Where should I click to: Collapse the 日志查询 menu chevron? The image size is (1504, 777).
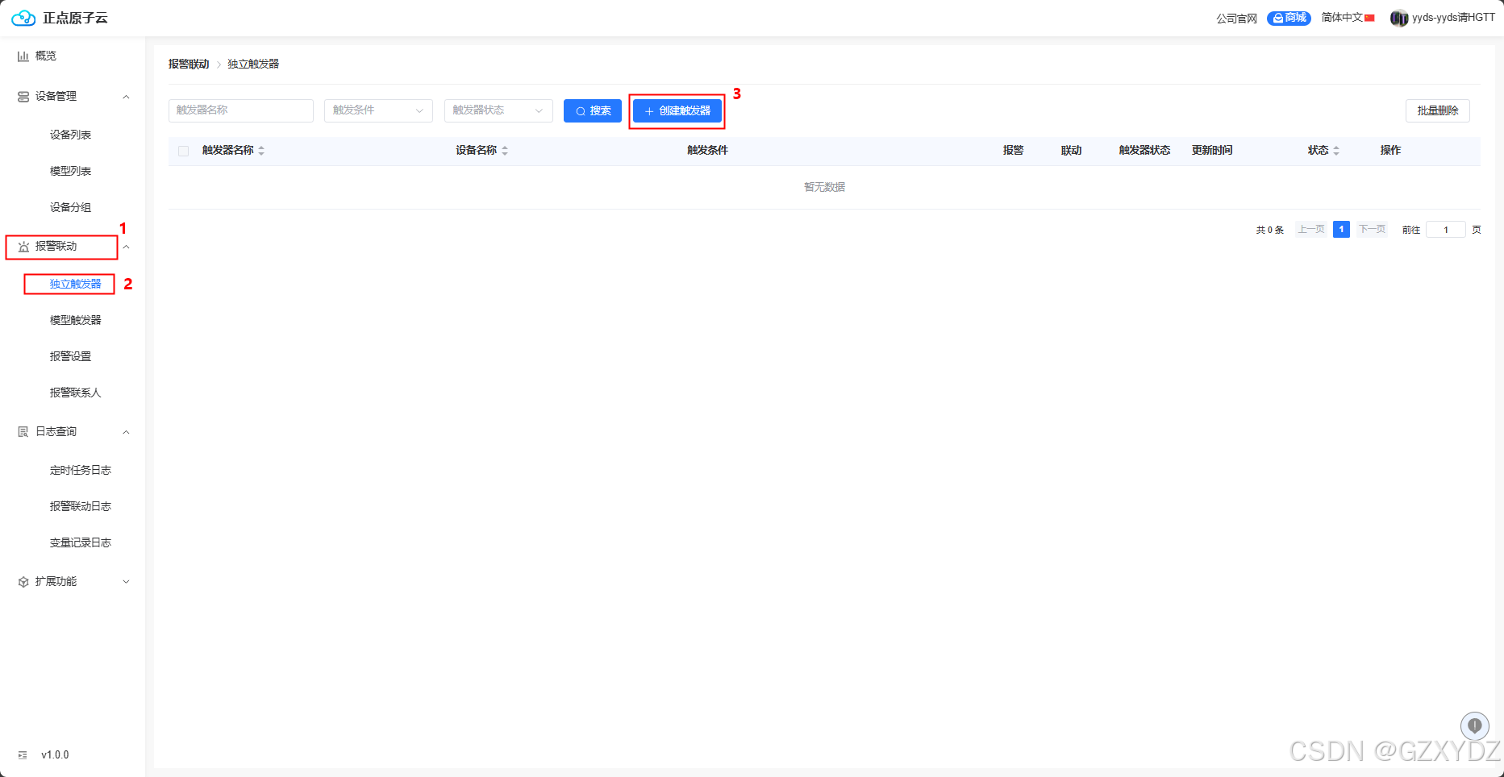pyautogui.click(x=126, y=432)
